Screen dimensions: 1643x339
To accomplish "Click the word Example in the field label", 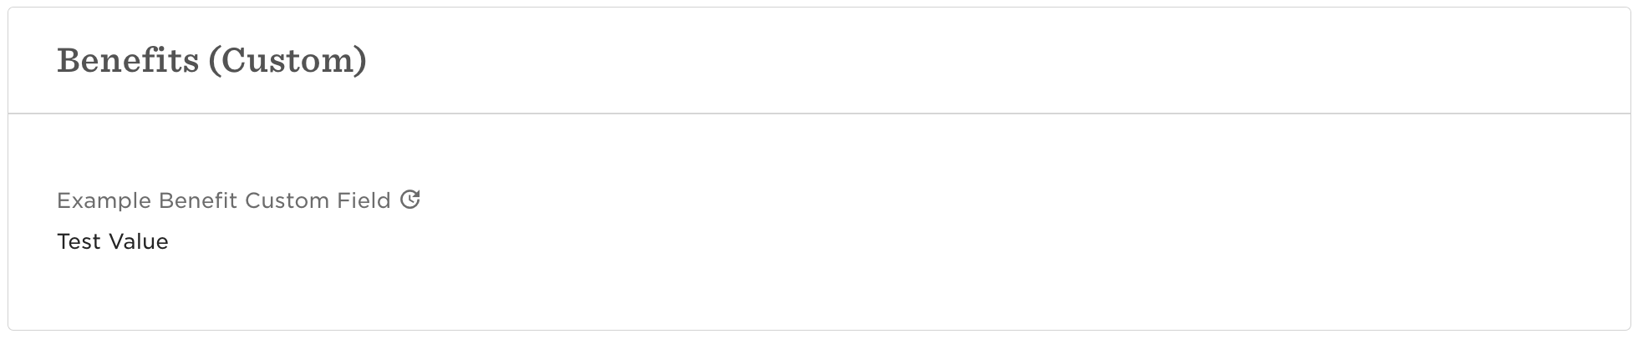I will coord(104,200).
